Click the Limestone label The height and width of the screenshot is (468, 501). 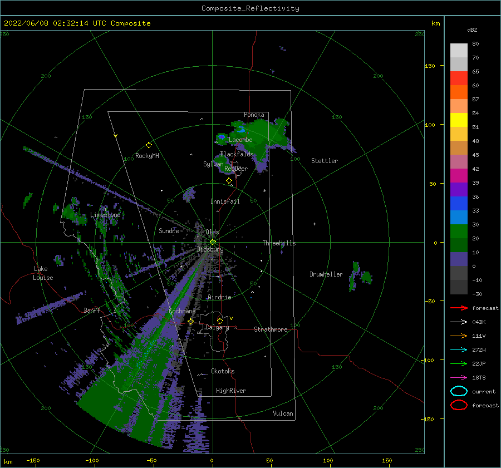click(x=105, y=215)
